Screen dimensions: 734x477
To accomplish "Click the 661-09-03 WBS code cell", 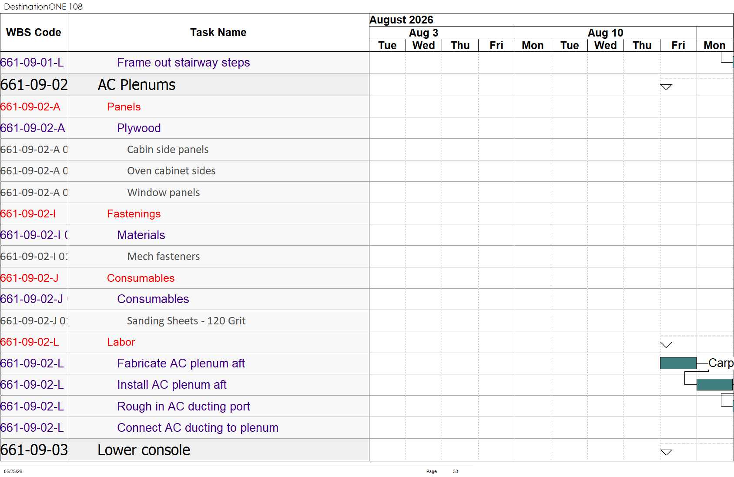I will coord(34,450).
